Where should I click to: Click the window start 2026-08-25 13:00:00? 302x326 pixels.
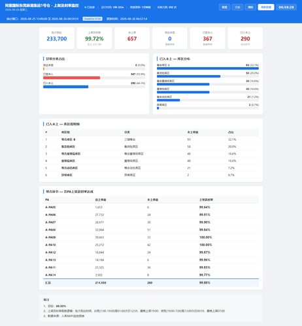point(34,19)
